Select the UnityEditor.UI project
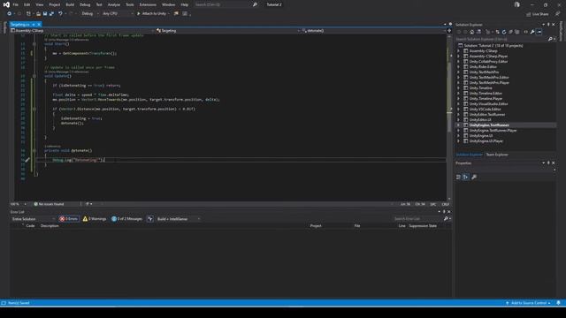This screenshot has height=318, width=566. tap(480, 120)
